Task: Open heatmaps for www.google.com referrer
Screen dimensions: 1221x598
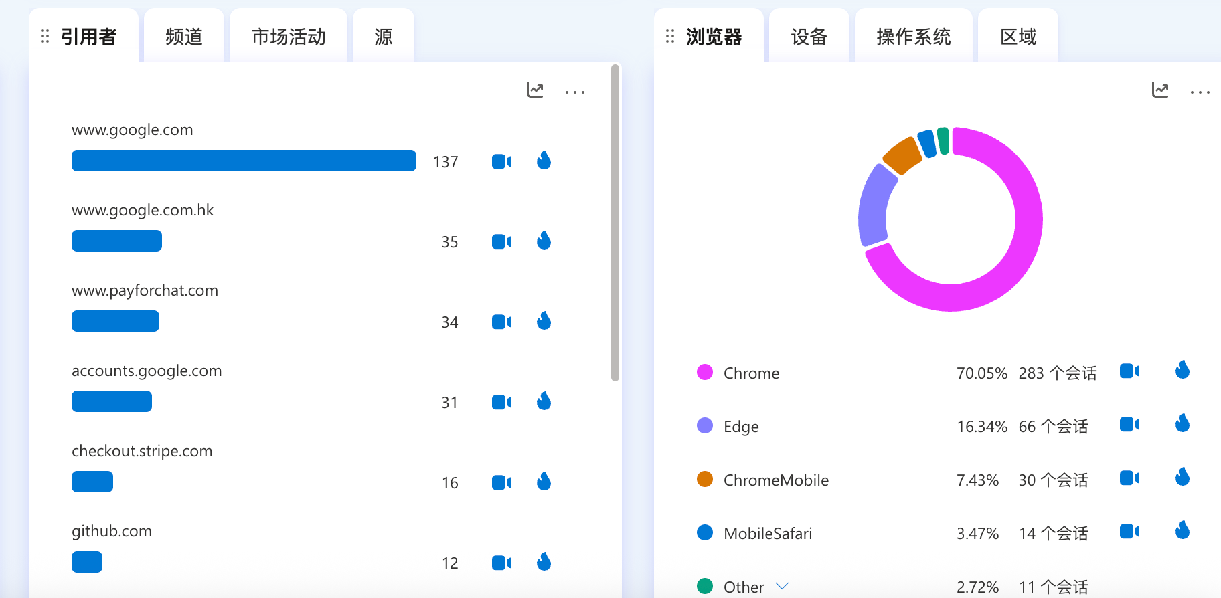Action: 544,161
